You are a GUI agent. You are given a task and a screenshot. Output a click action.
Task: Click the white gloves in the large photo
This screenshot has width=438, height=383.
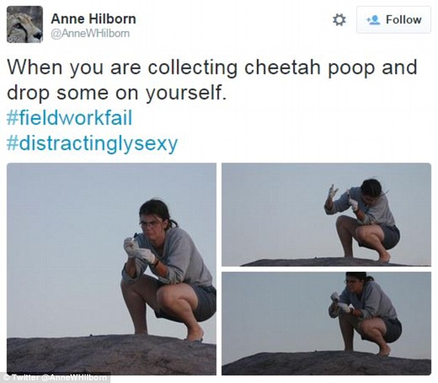[138, 249]
